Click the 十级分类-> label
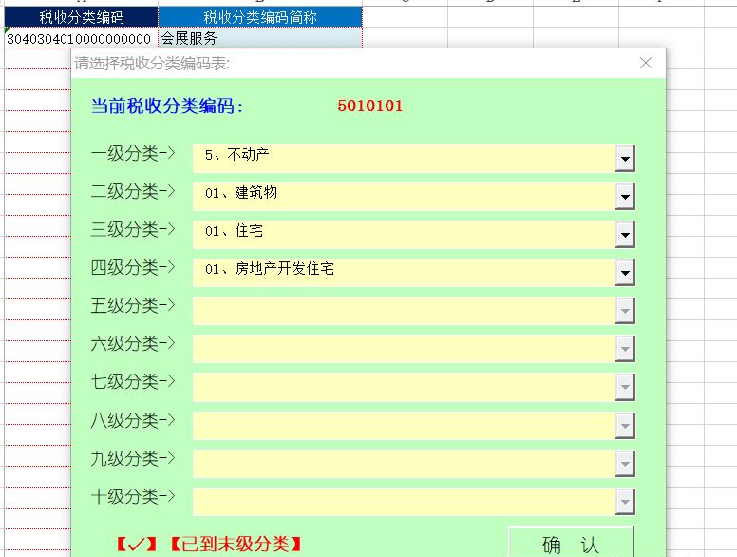The height and width of the screenshot is (557, 737). tap(133, 496)
